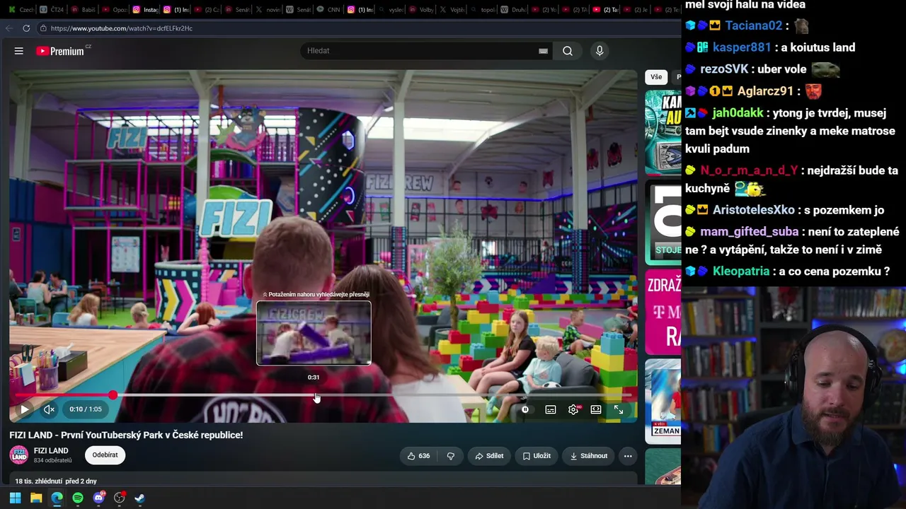Screen dimensions: 906x509
Task: Click chat username Aglarcz91
Action: point(766,91)
